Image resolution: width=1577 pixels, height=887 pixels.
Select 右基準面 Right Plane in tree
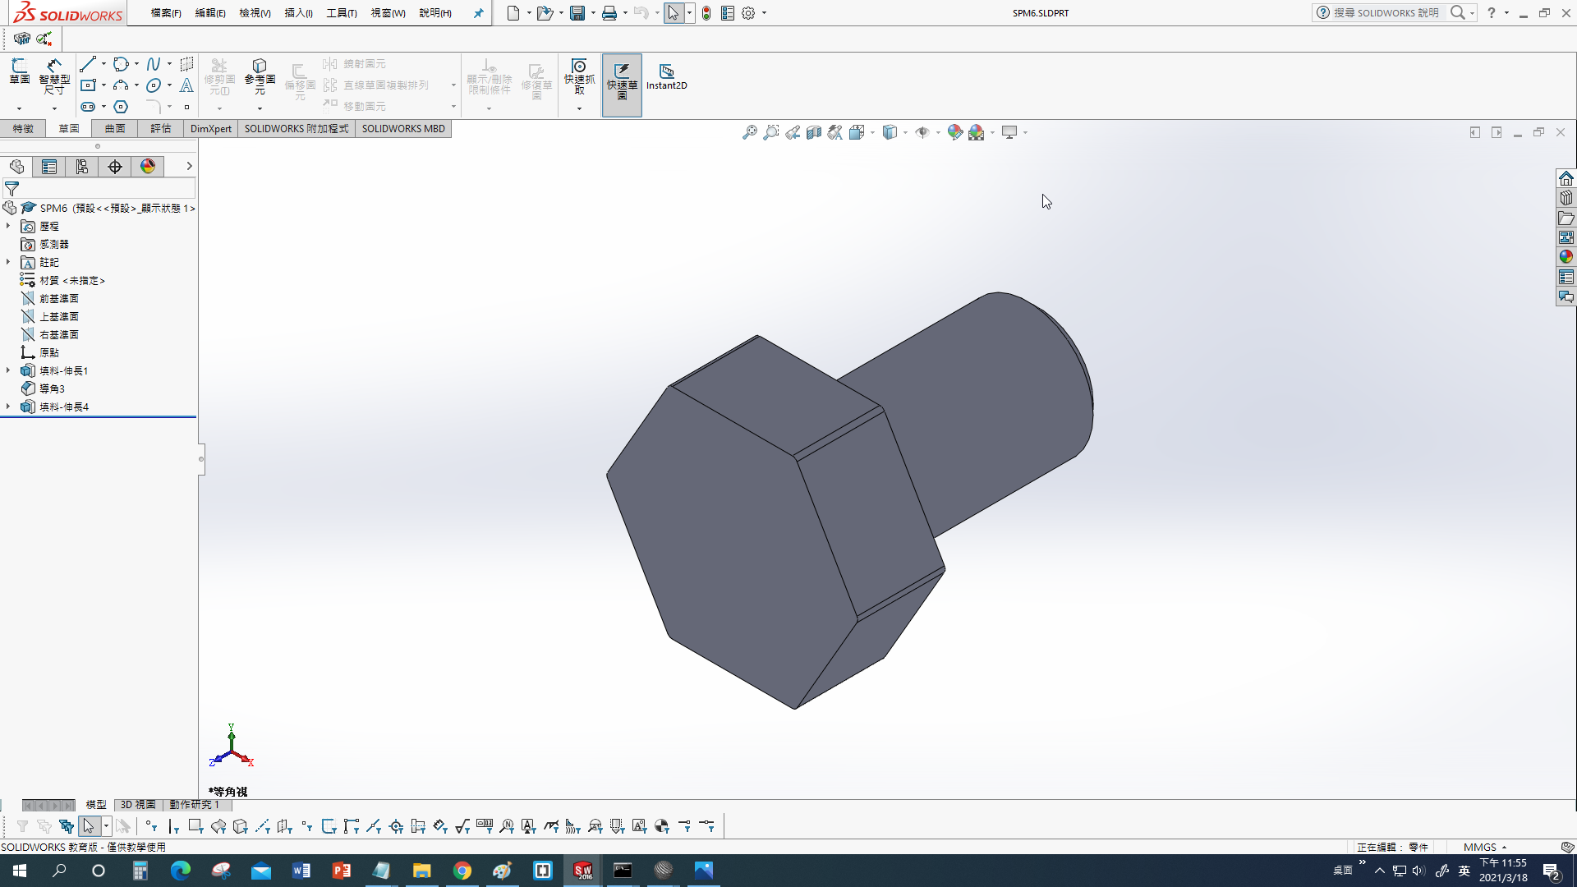pos(59,334)
